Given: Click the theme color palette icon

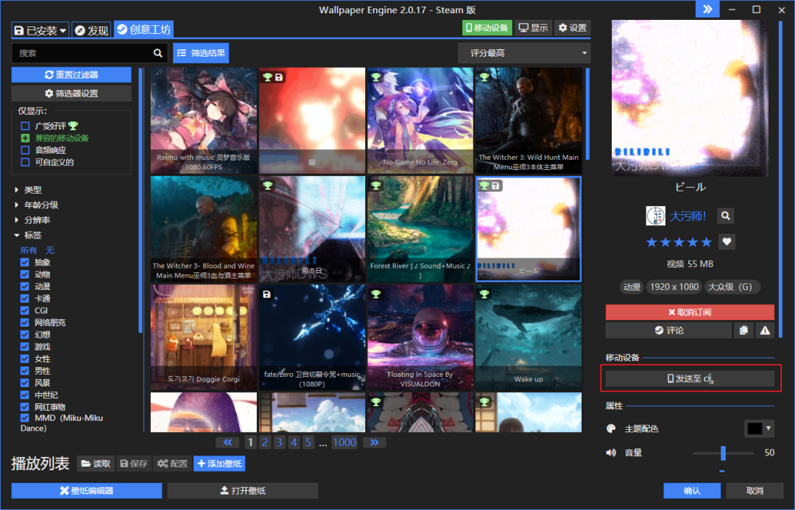Looking at the screenshot, I should [x=611, y=429].
